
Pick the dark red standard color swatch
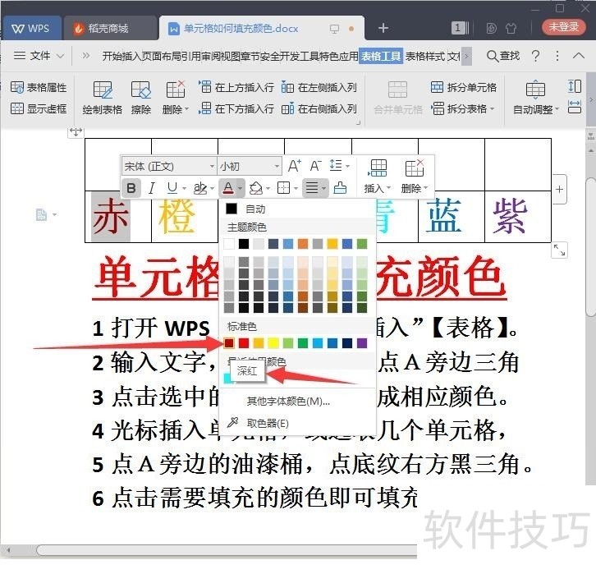coord(229,343)
